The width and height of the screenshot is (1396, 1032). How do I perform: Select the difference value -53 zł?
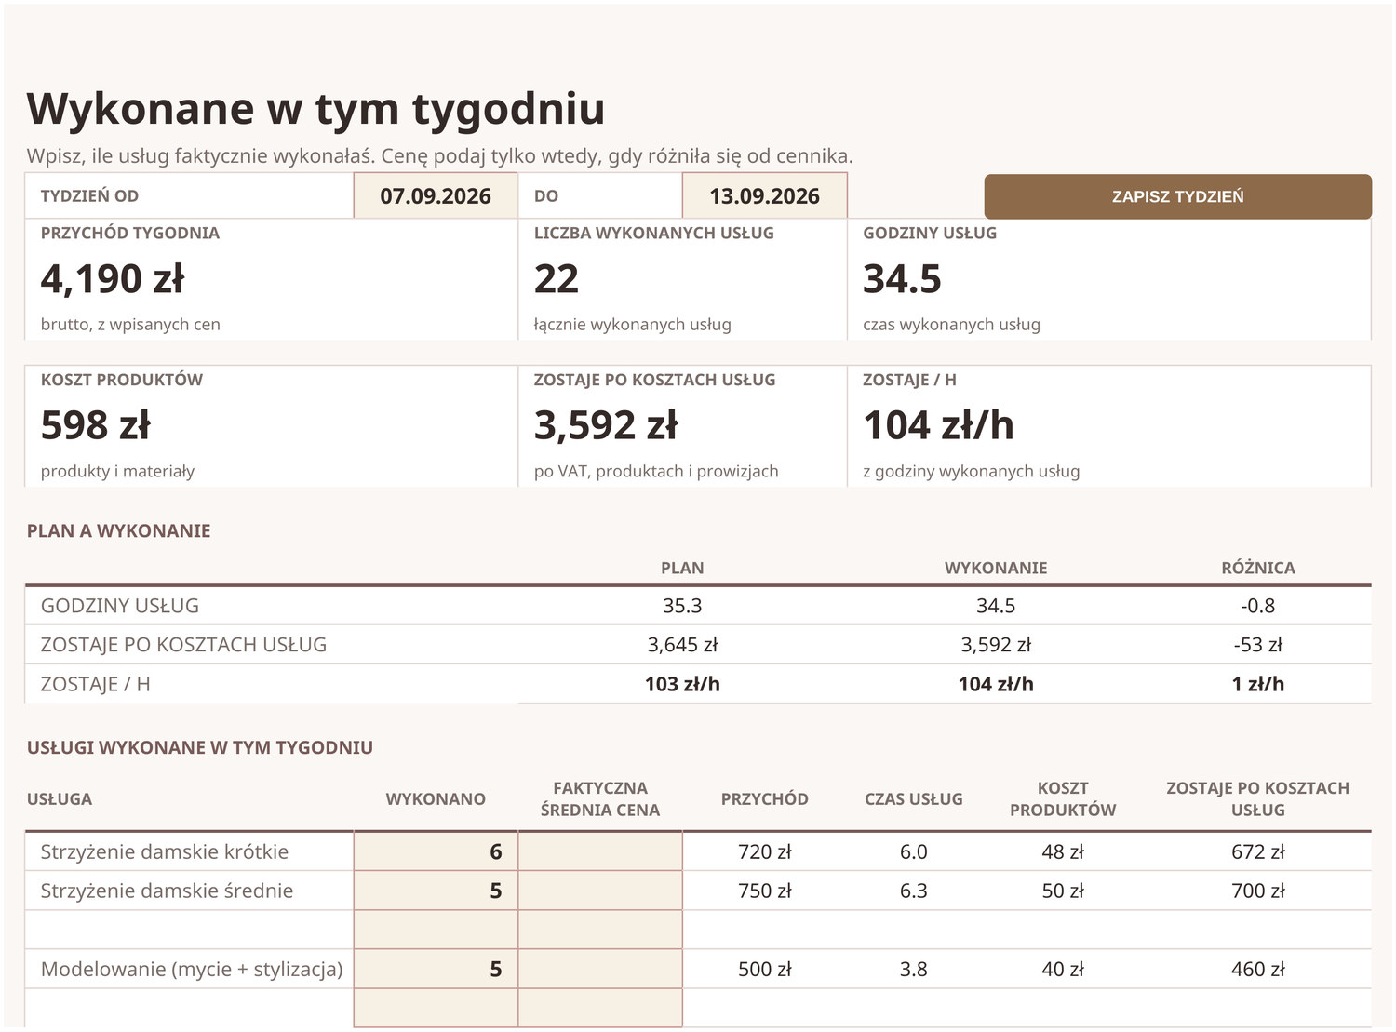pyautogui.click(x=1258, y=645)
